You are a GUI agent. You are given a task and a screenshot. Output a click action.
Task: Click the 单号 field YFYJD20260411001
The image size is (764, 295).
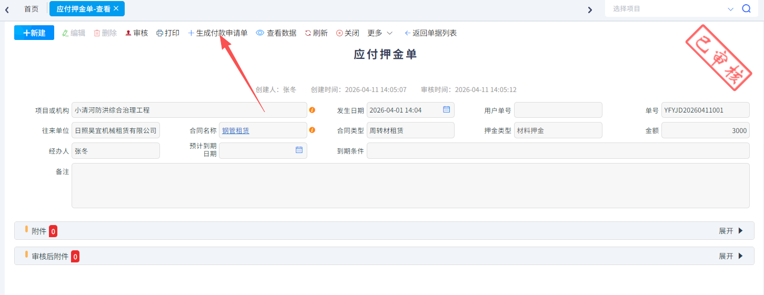pos(706,110)
